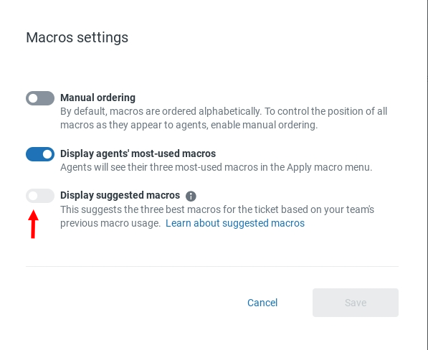
Task: Click the white knob of Manual ordering switch
Action: pos(33,98)
